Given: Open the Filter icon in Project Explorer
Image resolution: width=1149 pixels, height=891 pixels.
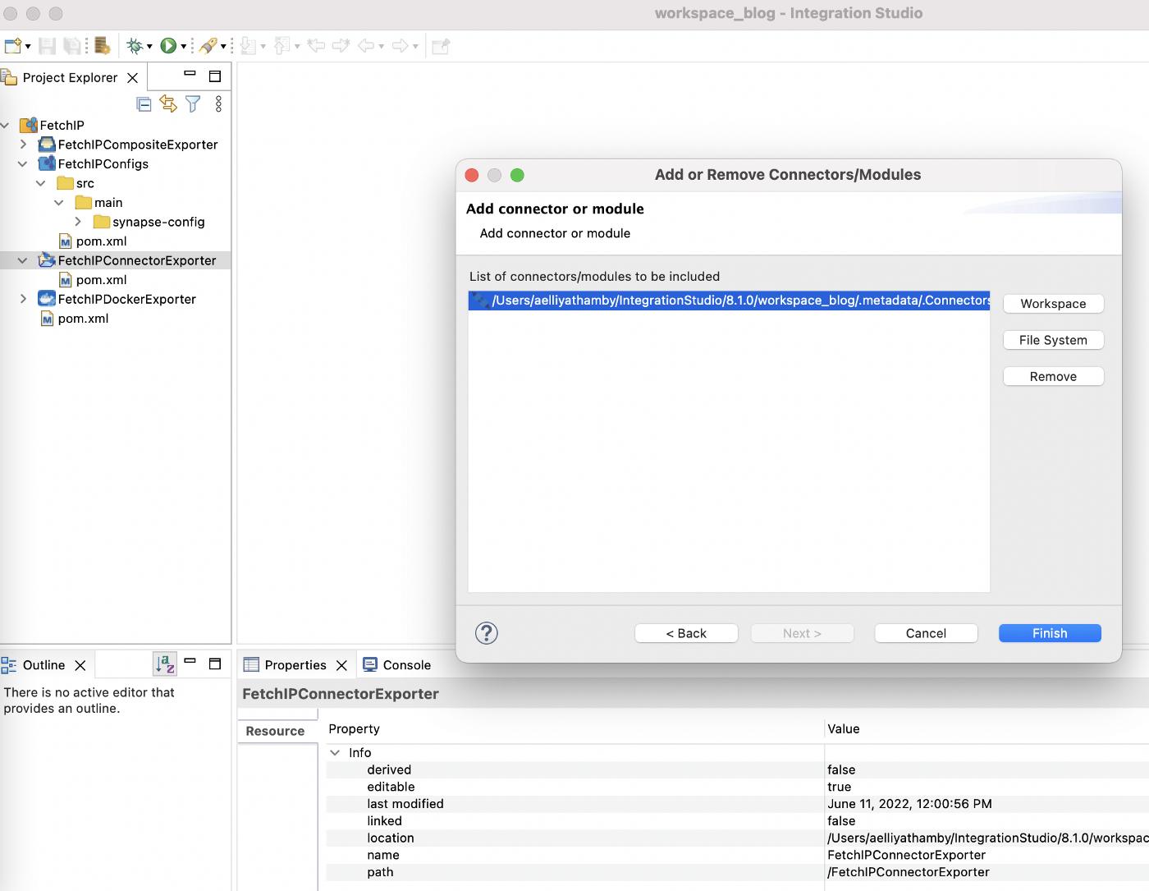Looking at the screenshot, I should [193, 104].
